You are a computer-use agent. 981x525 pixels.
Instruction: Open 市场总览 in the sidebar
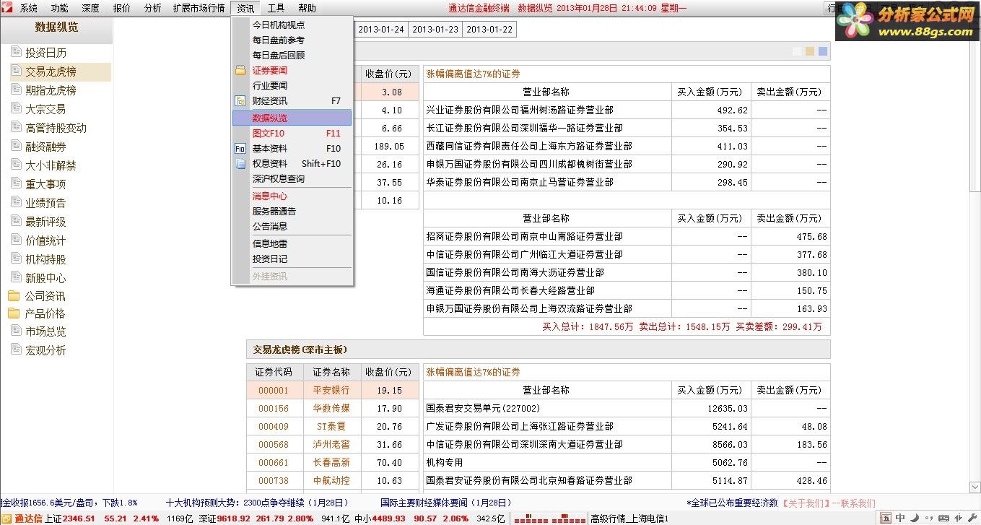coord(45,331)
